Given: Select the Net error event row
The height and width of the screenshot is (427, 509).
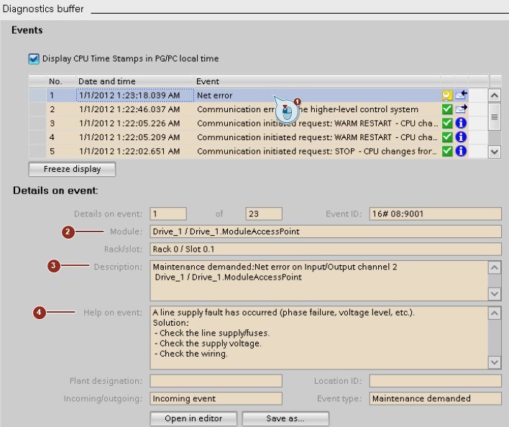Looking at the screenshot, I should tap(258, 95).
